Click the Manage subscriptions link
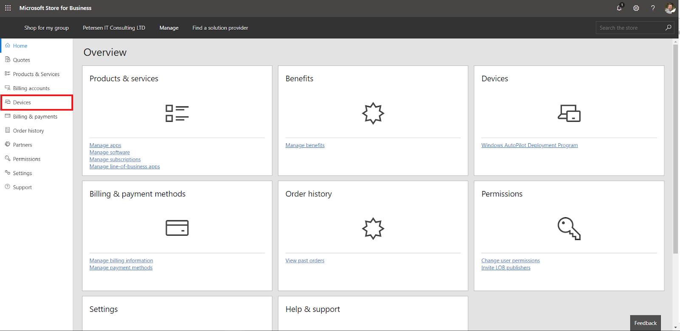Screen dimensions: 680x331 tap(115, 160)
